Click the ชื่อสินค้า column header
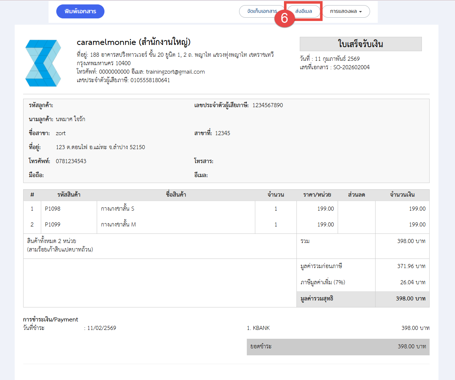Viewport: 455px width, 380px height. click(176, 195)
